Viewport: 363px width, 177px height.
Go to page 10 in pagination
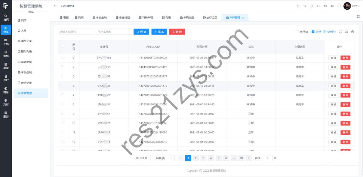click(241, 158)
